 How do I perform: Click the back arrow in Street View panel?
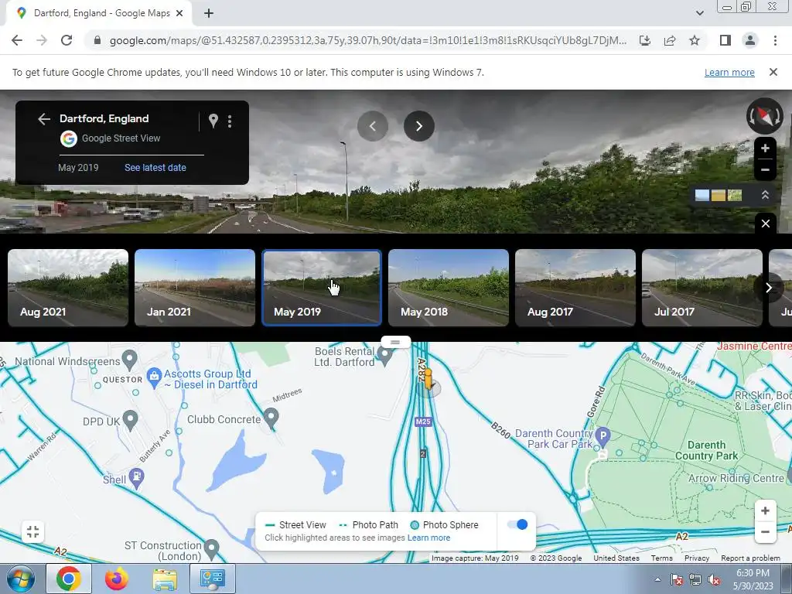44,118
